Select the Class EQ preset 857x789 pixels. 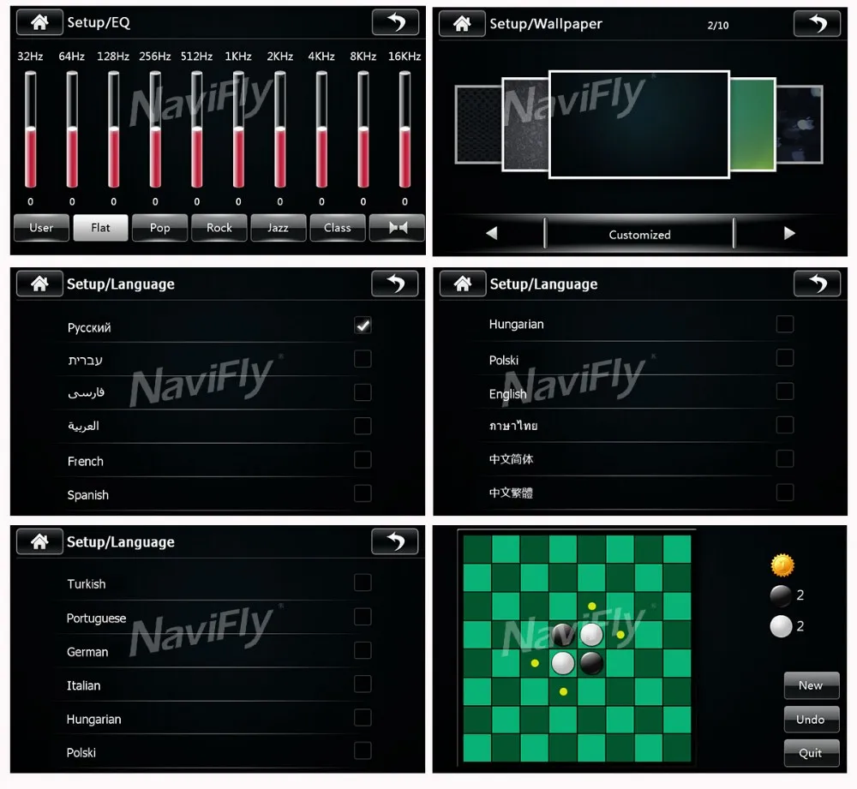click(337, 228)
